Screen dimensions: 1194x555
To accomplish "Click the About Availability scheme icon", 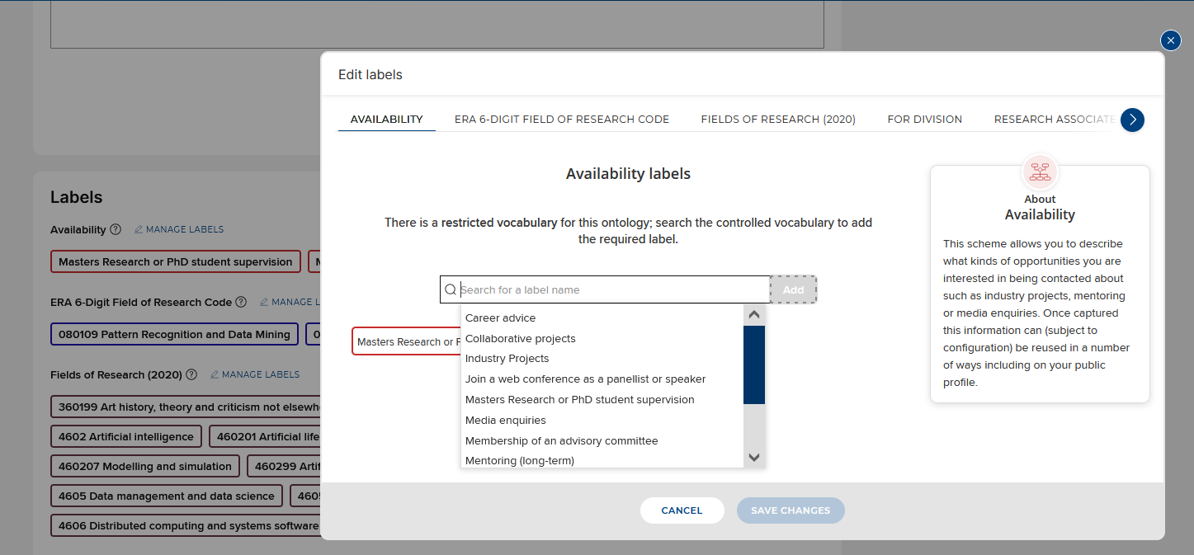I will pos(1040,172).
